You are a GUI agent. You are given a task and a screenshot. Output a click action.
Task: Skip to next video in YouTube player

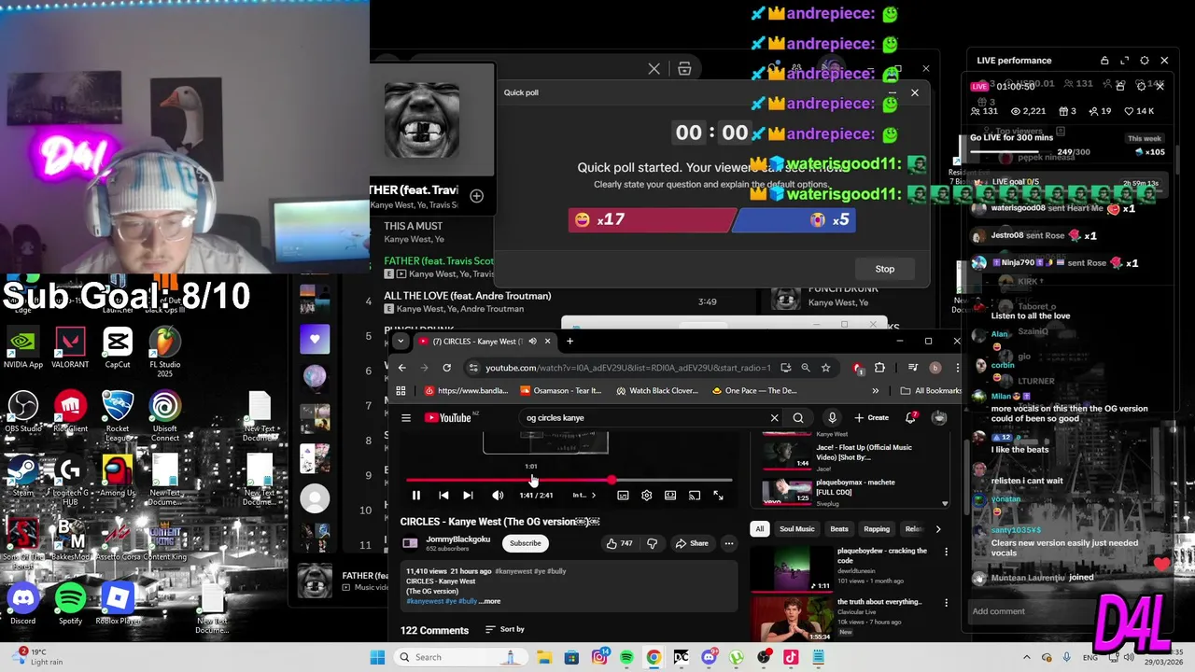468,496
